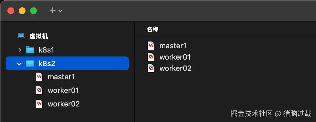Collapse the k8s2 folder
Viewport: 316px width, 122px height.
point(20,64)
